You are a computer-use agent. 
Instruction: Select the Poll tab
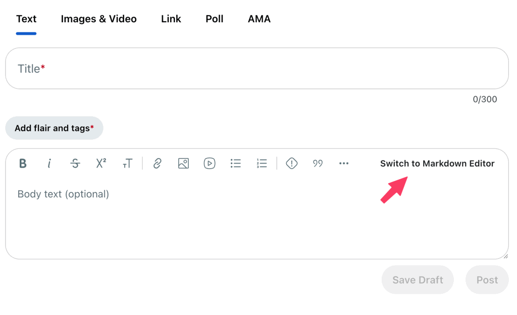[214, 19]
